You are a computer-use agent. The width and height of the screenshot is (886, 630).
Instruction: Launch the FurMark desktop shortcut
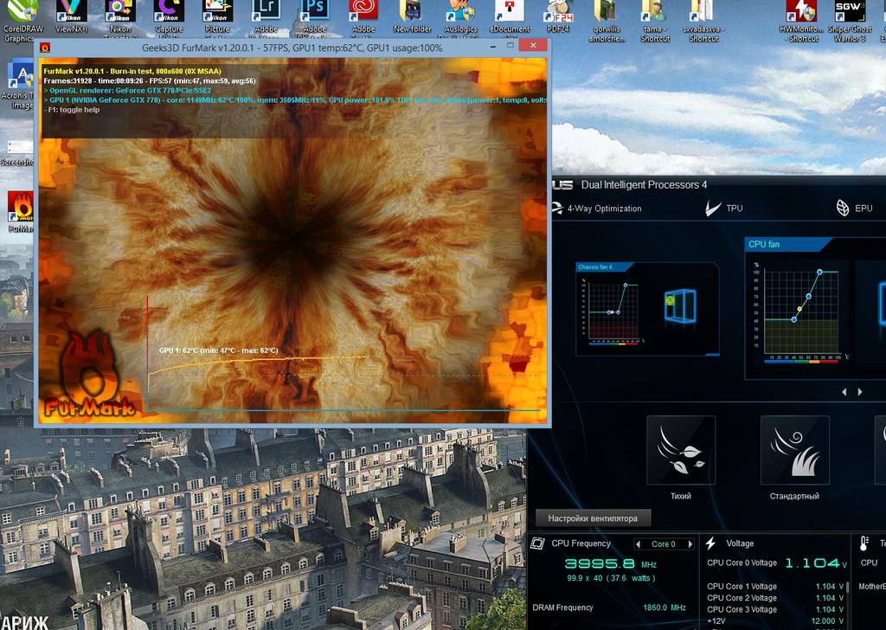(20, 212)
